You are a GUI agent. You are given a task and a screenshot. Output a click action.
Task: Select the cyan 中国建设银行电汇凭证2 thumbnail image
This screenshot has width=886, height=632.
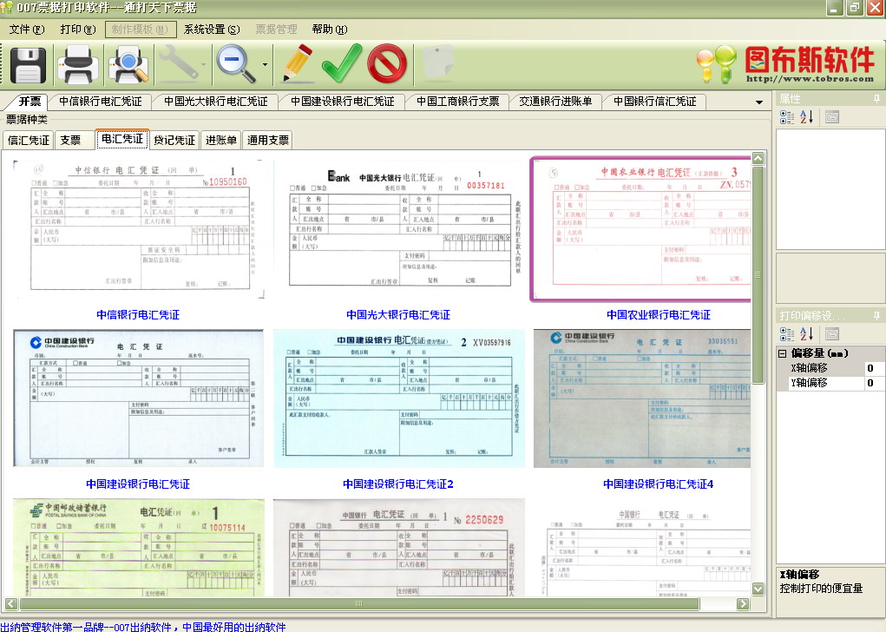[398, 398]
